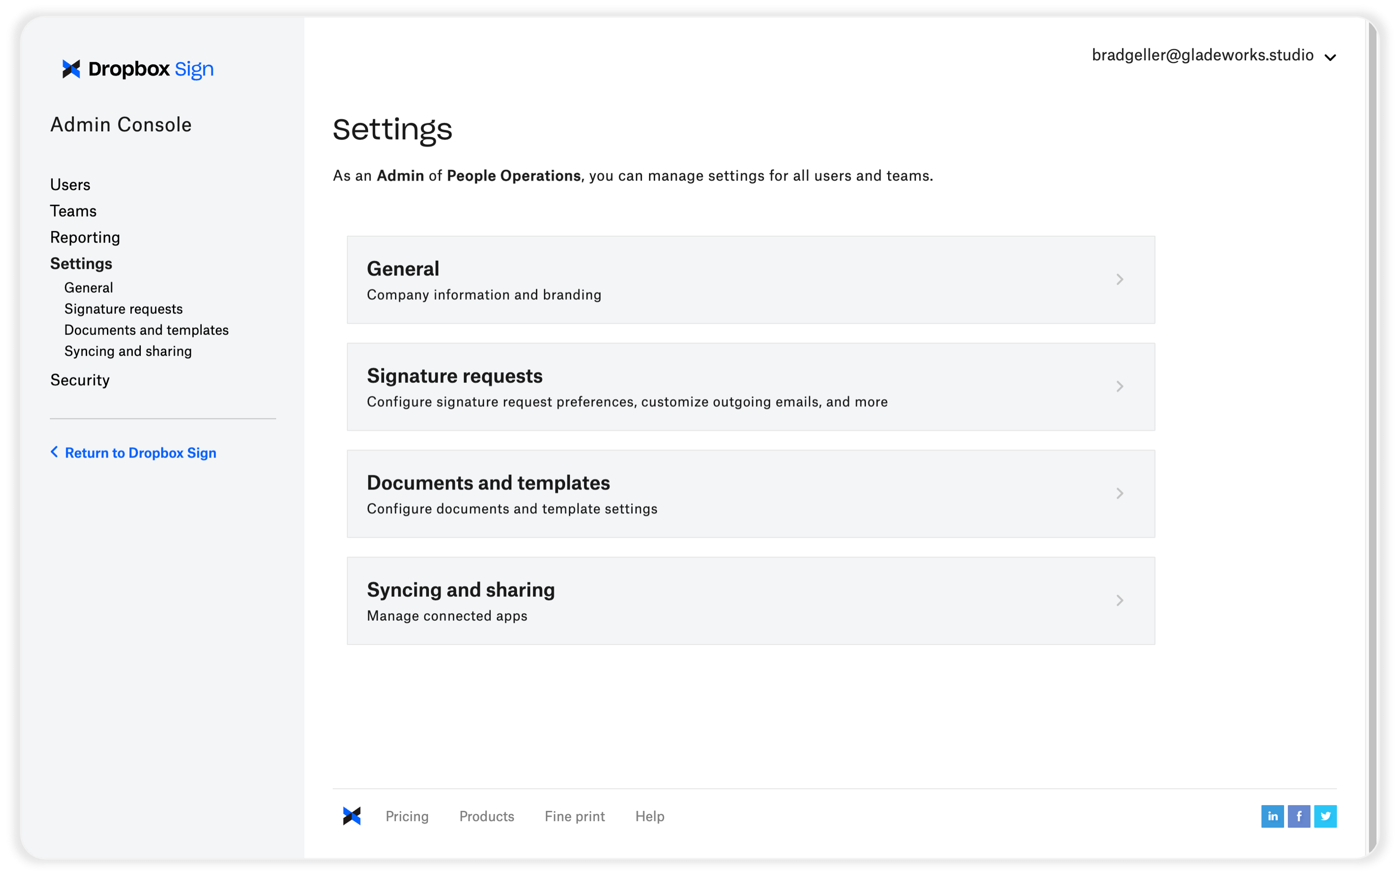Image resolution: width=1399 pixels, height=876 pixels.
Task: Click the Settings page title
Action: (392, 129)
